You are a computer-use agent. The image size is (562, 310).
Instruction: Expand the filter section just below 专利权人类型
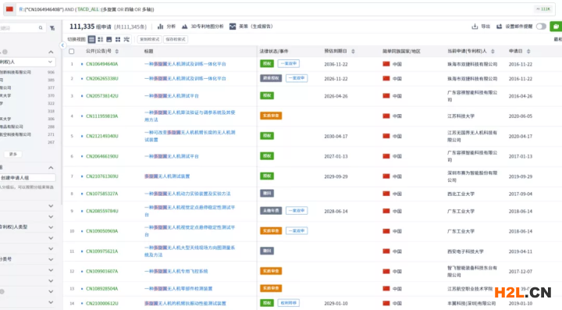[51, 238]
